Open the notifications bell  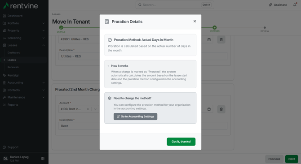[x=295, y=5]
